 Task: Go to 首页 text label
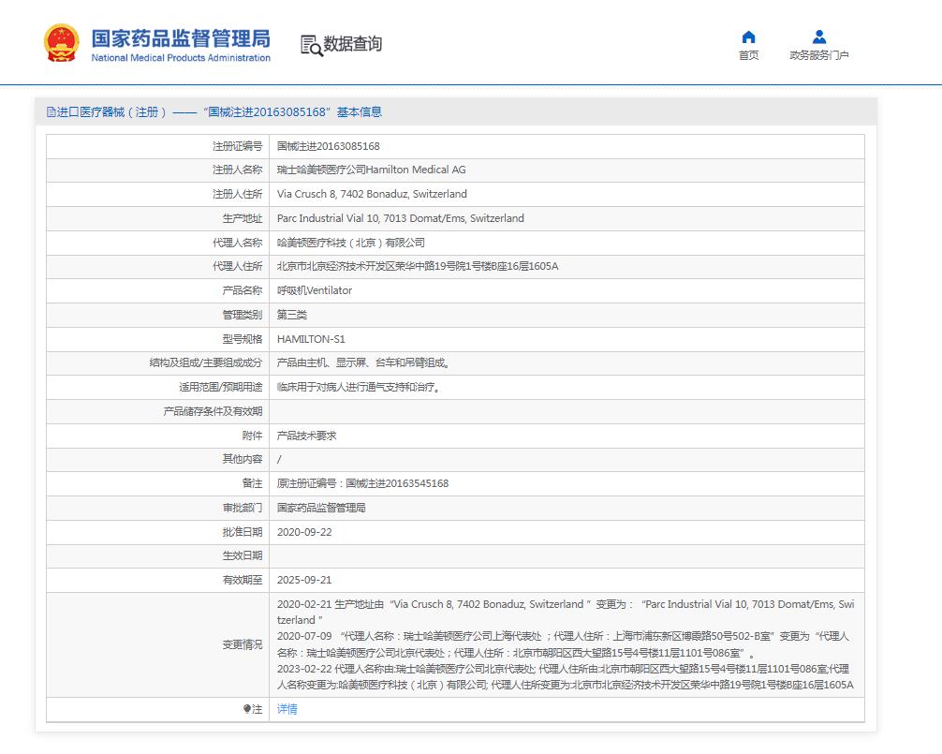tap(748, 55)
